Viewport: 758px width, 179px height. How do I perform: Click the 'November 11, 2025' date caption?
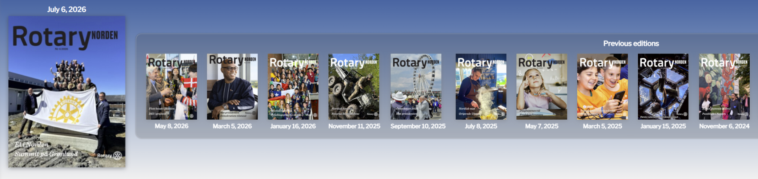coord(354,126)
